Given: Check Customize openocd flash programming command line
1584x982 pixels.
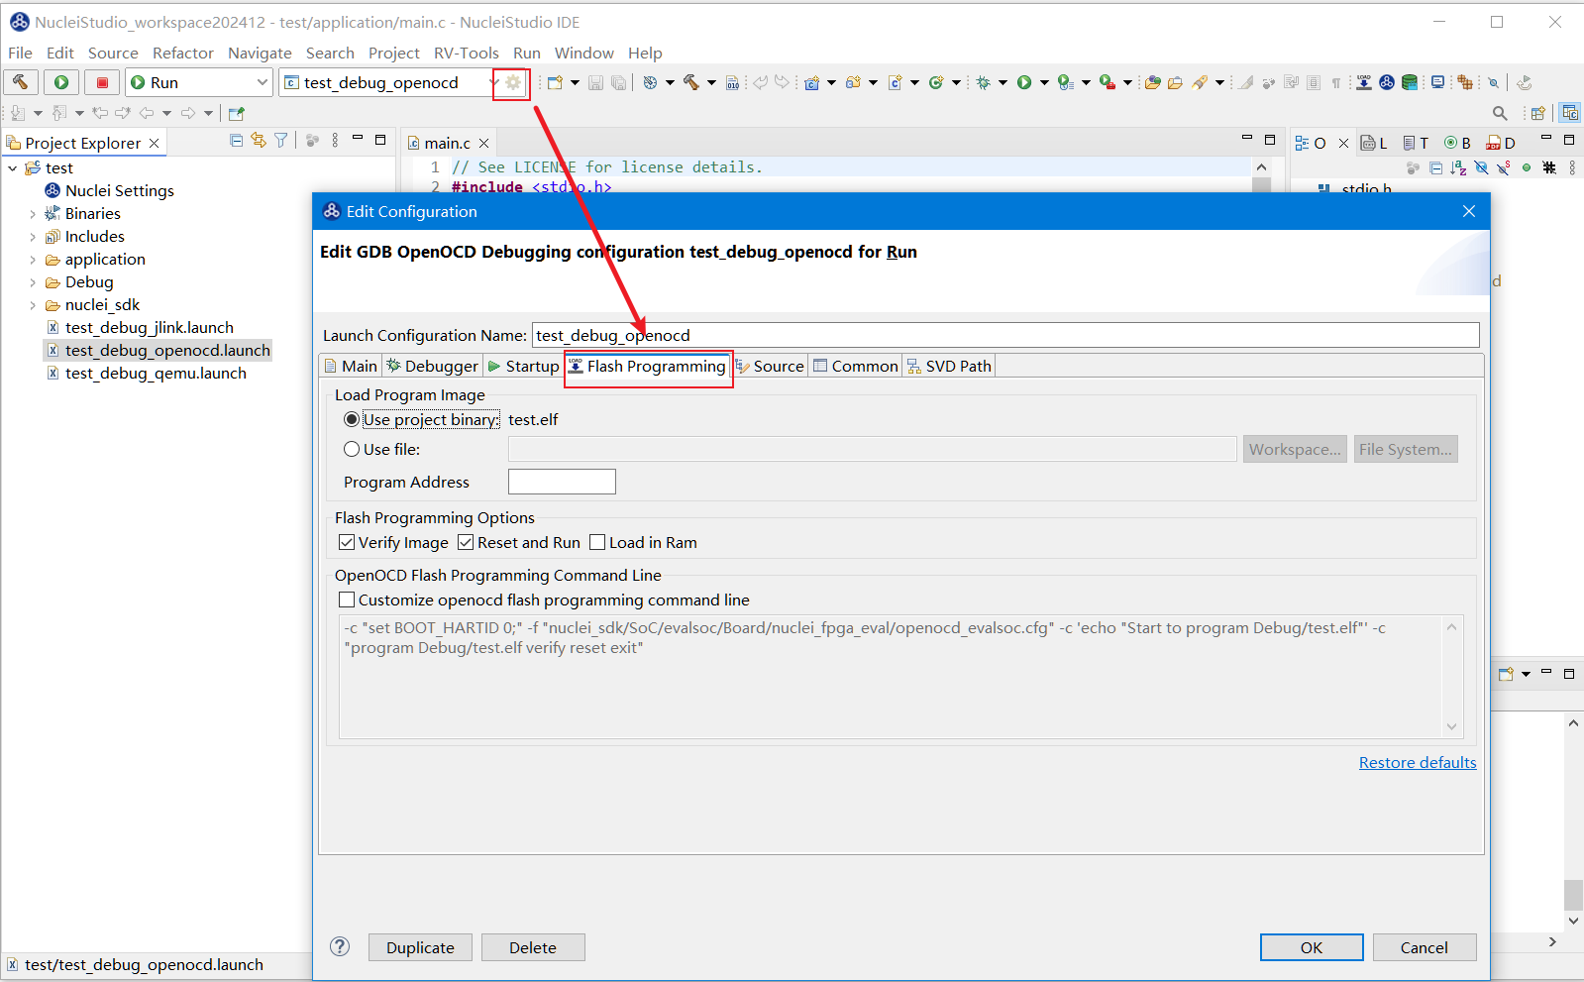Looking at the screenshot, I should pos(347,600).
